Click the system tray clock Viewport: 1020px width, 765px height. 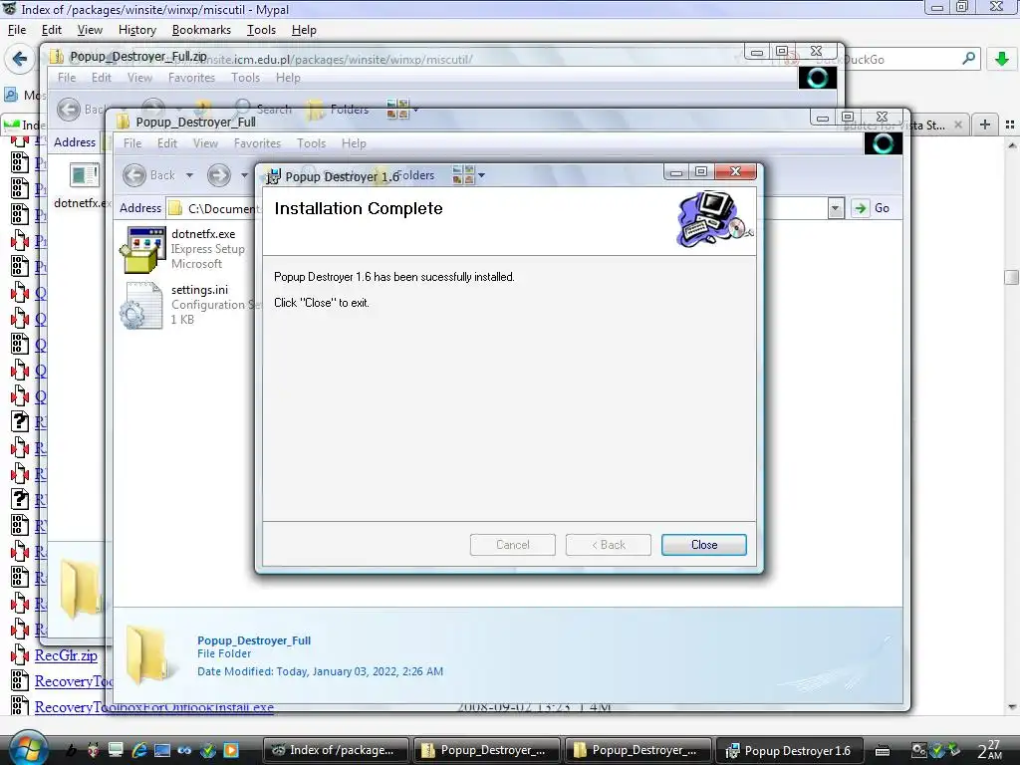tap(990, 749)
